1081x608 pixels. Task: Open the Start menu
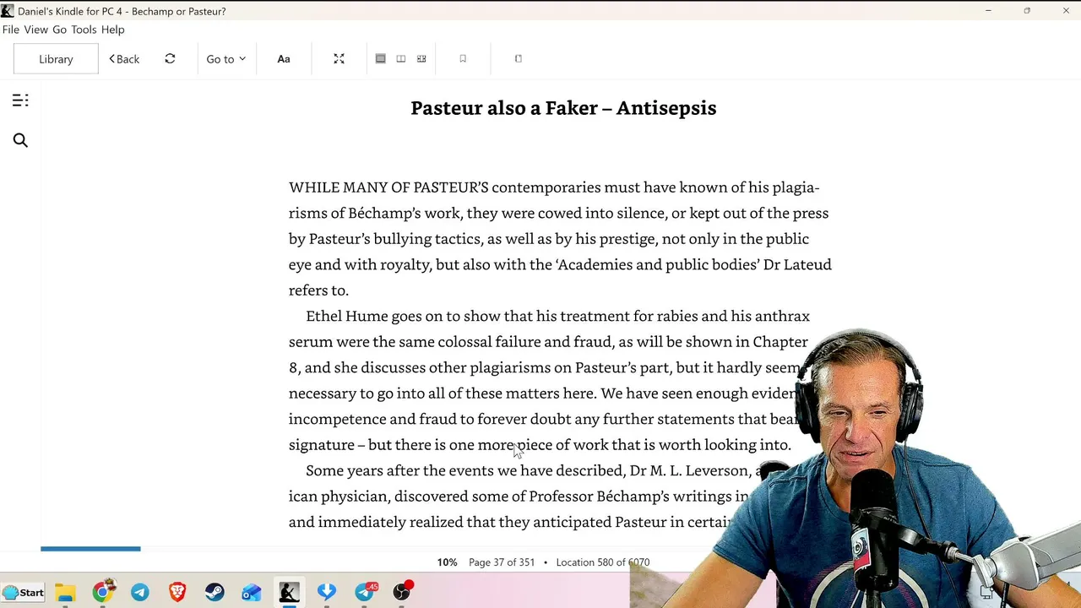click(23, 592)
